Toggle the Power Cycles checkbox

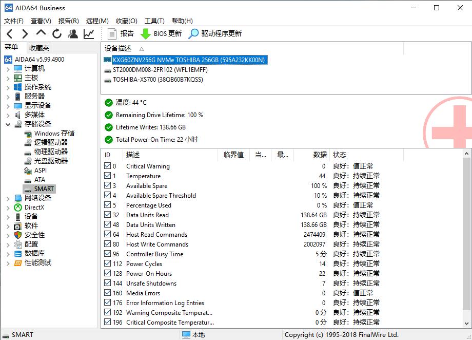point(107,263)
